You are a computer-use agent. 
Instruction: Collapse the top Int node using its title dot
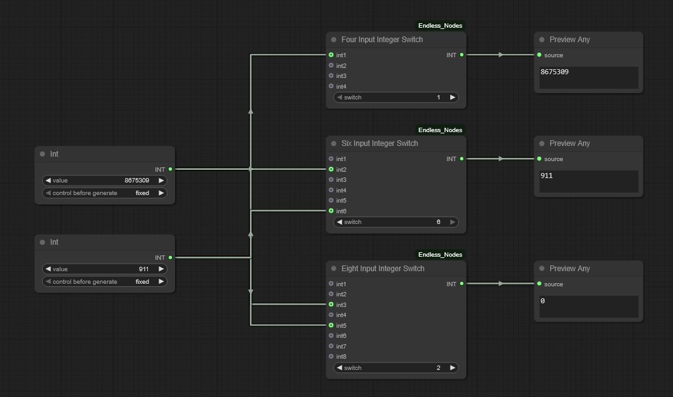pyautogui.click(x=43, y=154)
